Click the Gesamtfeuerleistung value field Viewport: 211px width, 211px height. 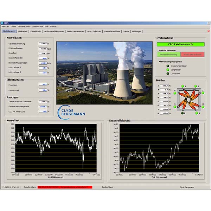(43, 44)
